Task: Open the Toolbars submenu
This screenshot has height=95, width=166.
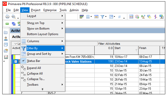Action: pyautogui.click(x=43, y=85)
